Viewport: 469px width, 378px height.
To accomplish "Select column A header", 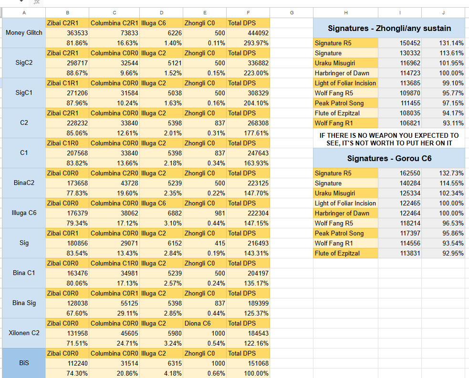I will [x=24, y=13].
